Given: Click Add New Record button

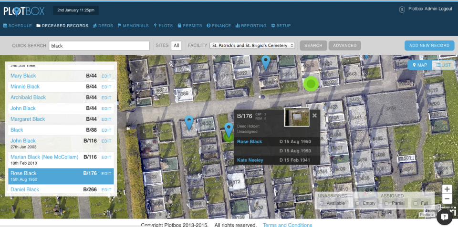Looking at the screenshot, I should click(429, 46).
